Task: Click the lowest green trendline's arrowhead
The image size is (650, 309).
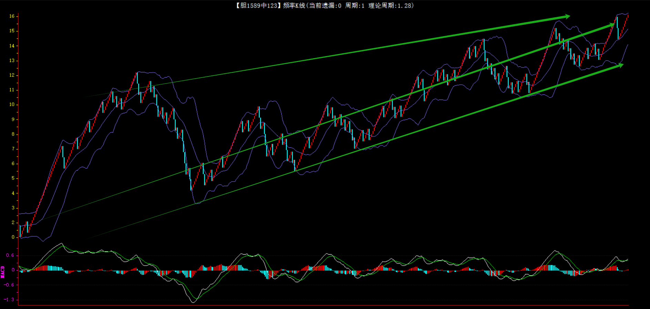Action: (620, 65)
